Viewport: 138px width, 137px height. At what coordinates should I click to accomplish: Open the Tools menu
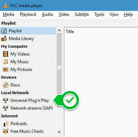pyautogui.click(x=99, y=14)
